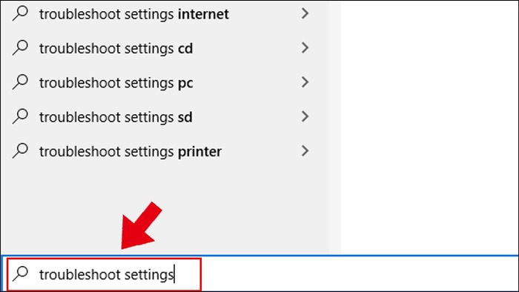Click the blank white preview pane on right
The width and height of the screenshot is (519, 292).
(x=429, y=127)
